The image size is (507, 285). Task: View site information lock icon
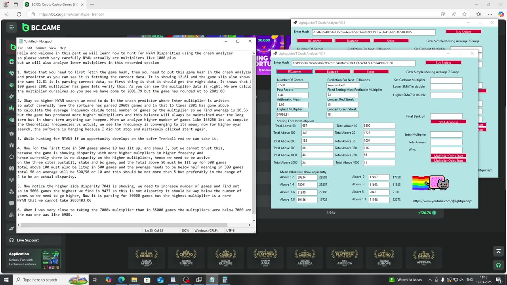pyautogui.click(x=33, y=14)
